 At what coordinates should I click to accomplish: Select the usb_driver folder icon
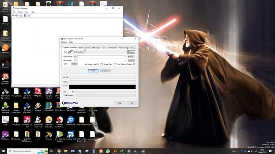click(x=16, y=121)
